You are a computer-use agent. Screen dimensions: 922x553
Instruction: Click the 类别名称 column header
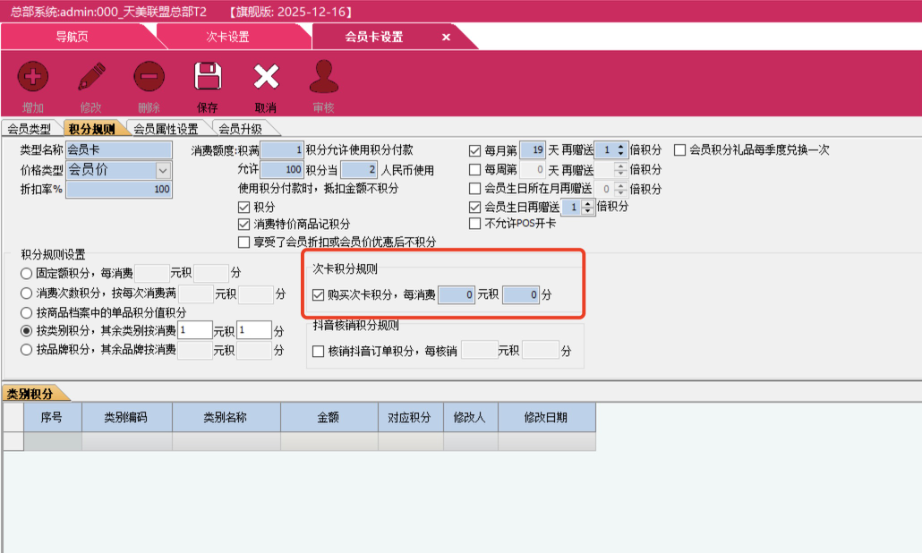(x=226, y=417)
